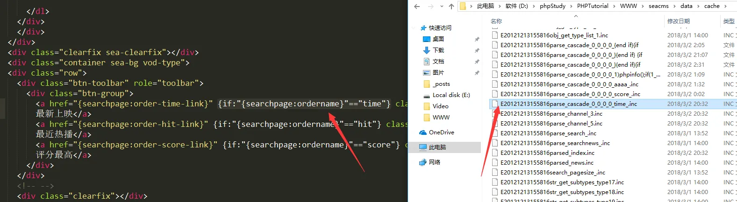Expand the chevron after phpStudy in breadcrumb
This screenshot has width=737, height=202.
pos(571,6)
